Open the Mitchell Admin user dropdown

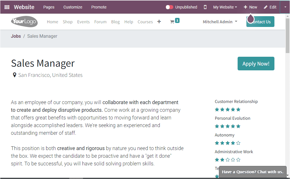click(220, 22)
